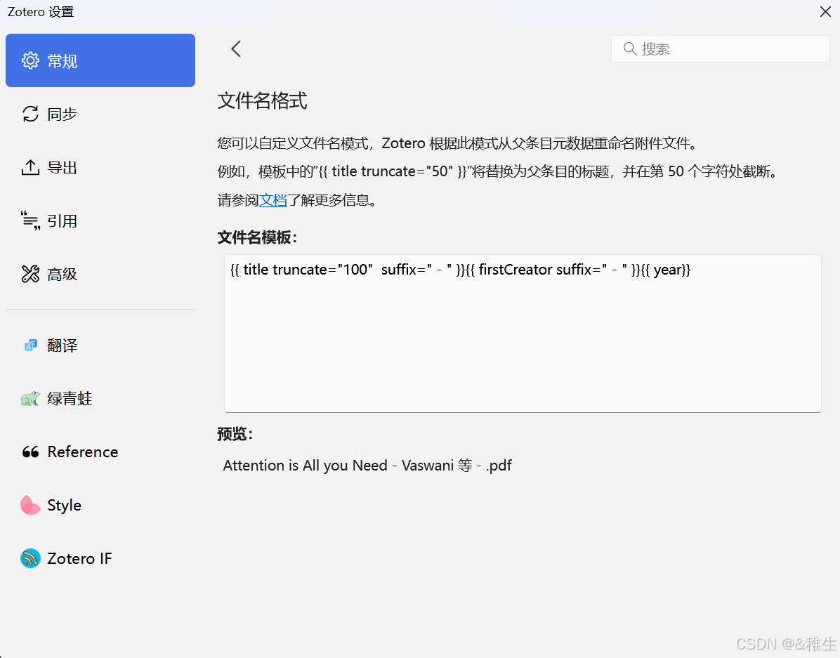Click the magnifier icon in search box
The image size is (840, 658).
pos(630,48)
